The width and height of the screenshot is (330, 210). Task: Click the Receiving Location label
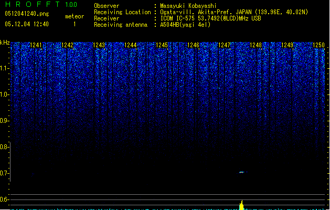pos(122,12)
